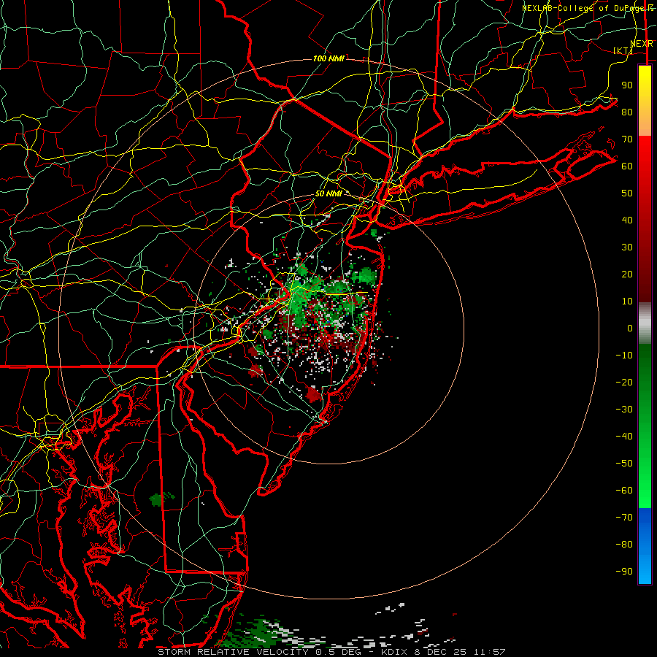Screen dimensions: 657x657
Task: Click the -60 value on velocity scale
Action: 624,491
